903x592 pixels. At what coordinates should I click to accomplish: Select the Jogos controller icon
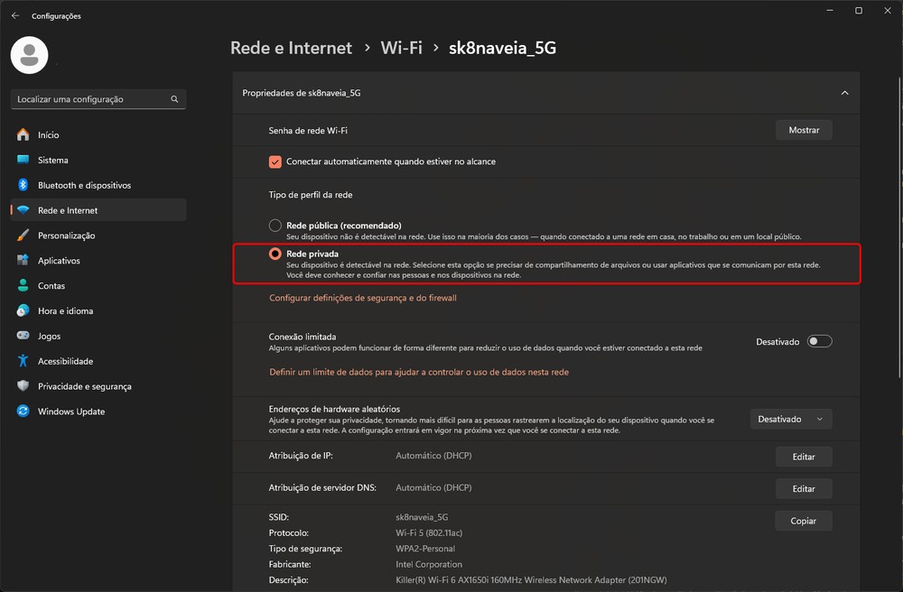point(23,336)
